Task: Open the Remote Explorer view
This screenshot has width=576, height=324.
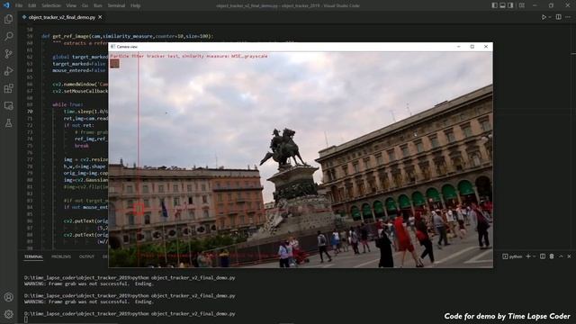Action: pyautogui.click(x=8, y=106)
